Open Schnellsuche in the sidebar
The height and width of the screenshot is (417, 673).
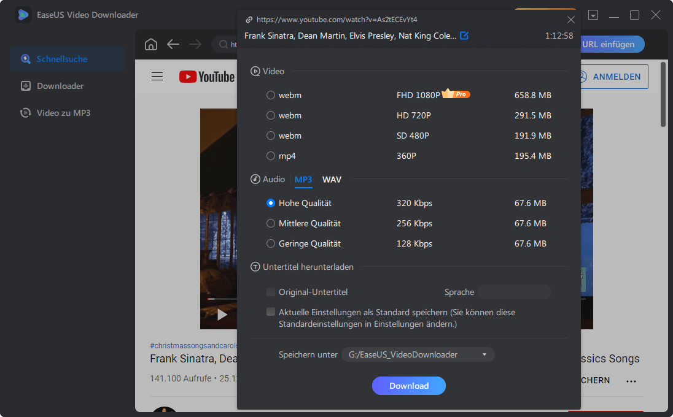[x=68, y=59]
